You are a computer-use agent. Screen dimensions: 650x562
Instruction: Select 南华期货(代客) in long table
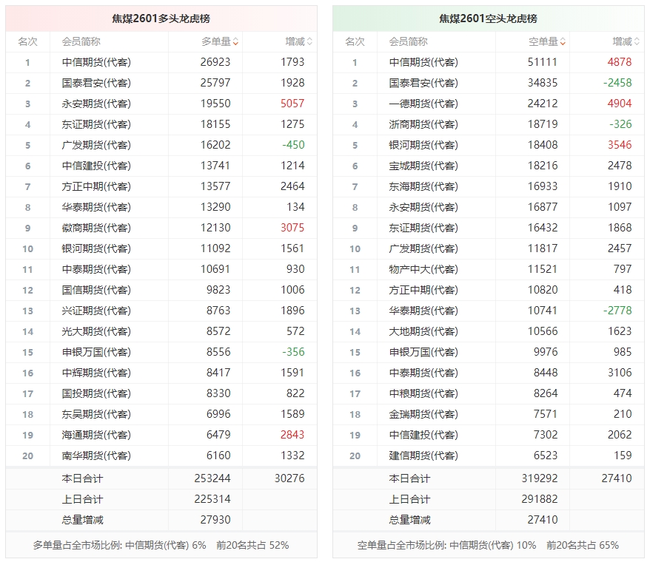coord(96,456)
